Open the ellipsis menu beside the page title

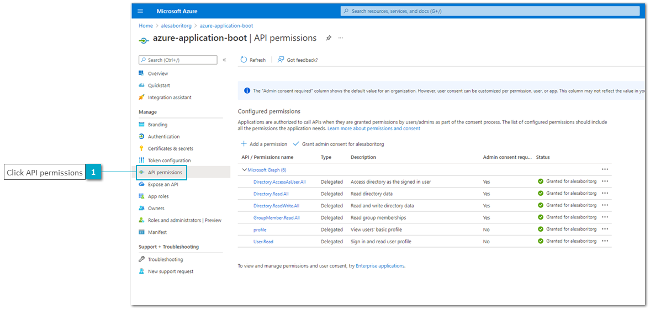tap(341, 38)
